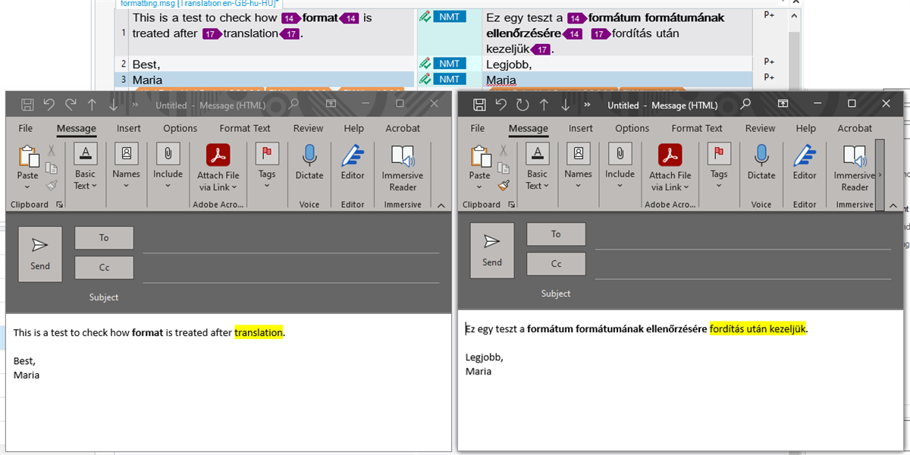Image resolution: width=910 pixels, height=455 pixels.
Task: Click the ribbon scroll bar in right window
Action: pyautogui.click(x=880, y=174)
